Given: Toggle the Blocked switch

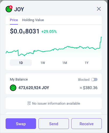Looking at the screenshot, I should [94, 79].
